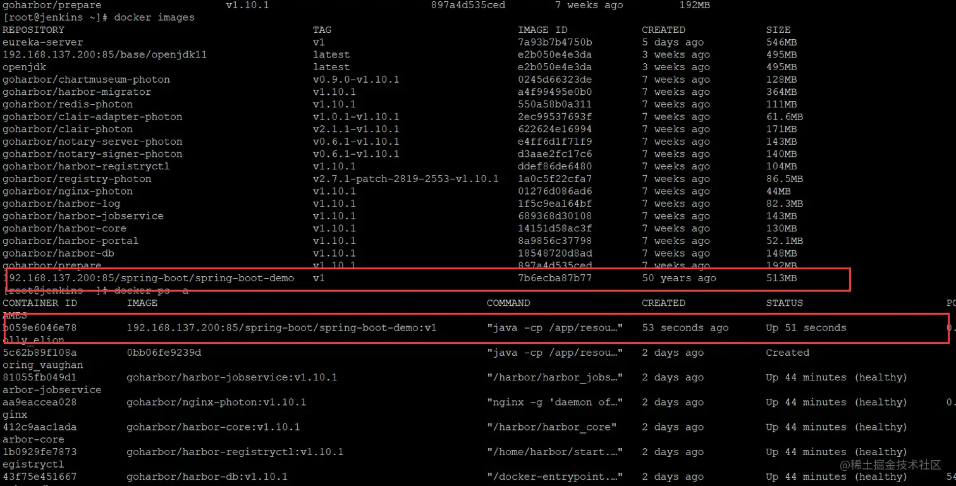Select image ID 01276d086ad6
956x486 pixels.
point(555,191)
